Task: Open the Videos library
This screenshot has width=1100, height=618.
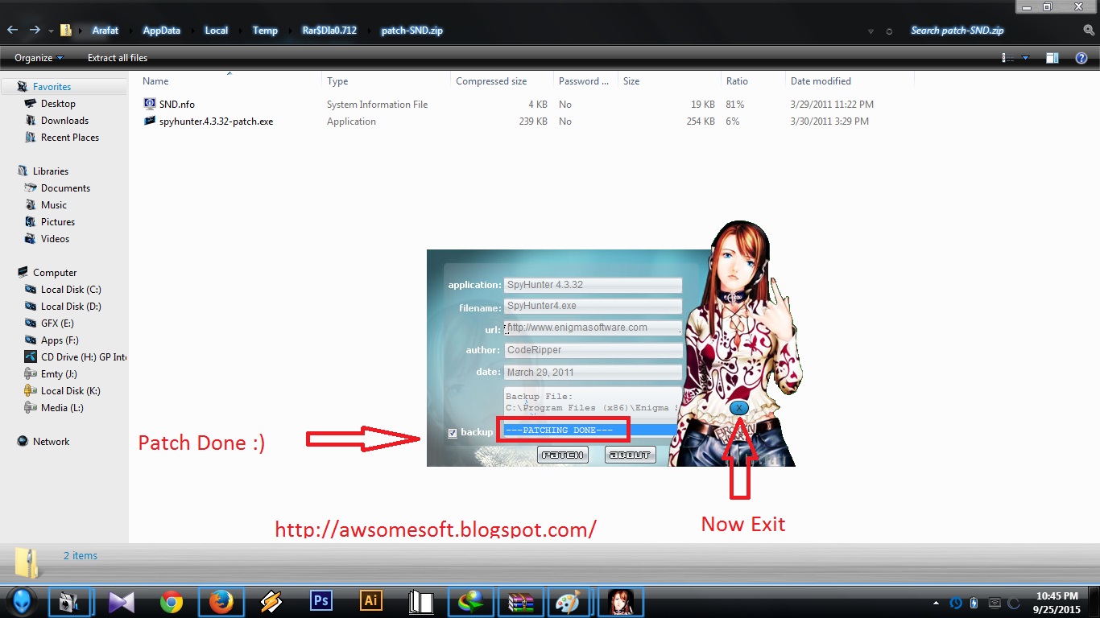Action: (55, 239)
